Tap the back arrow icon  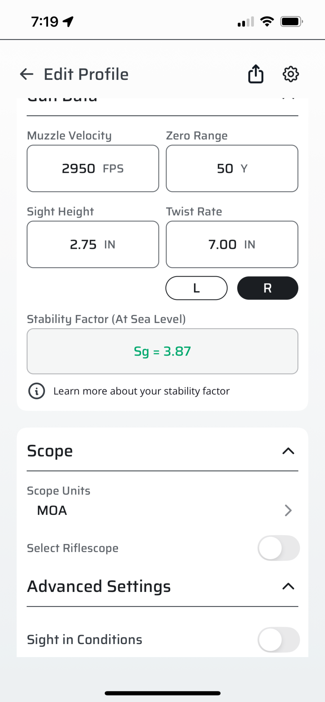click(x=27, y=74)
